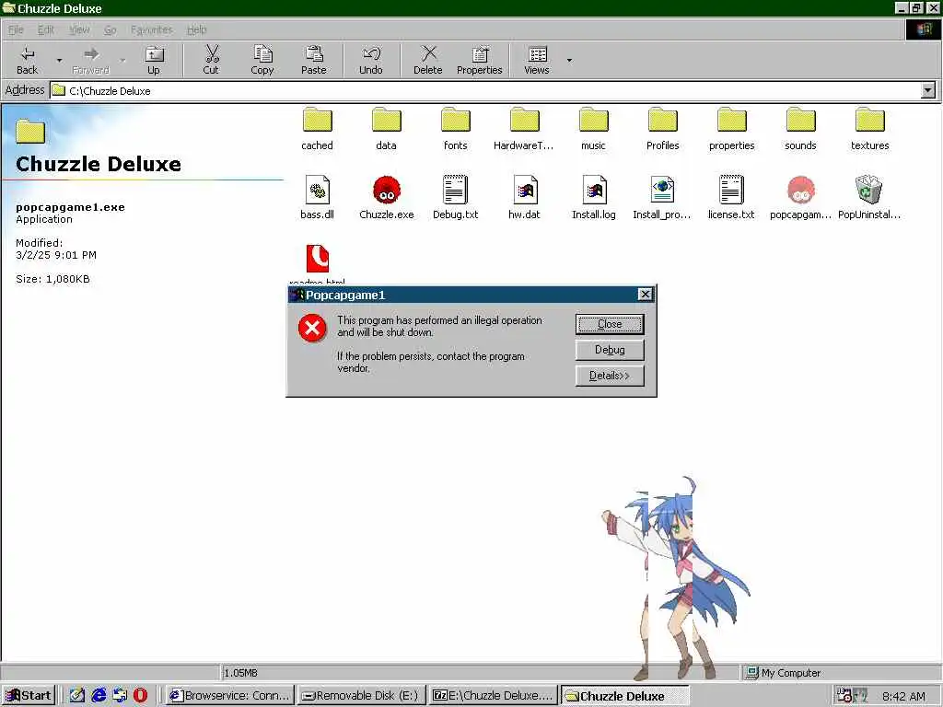Dismiss the Popcapgame1 dialog with title X
This screenshot has width=943, height=707.
click(645, 294)
